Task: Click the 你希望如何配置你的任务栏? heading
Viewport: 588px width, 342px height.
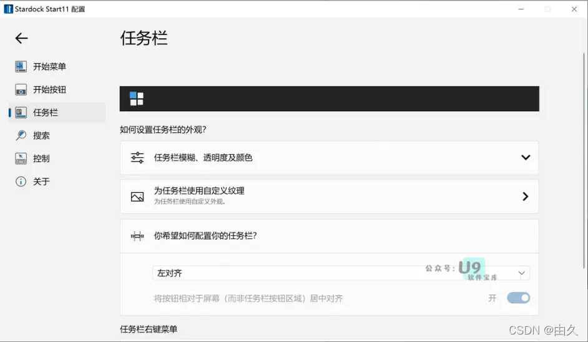Action: tap(205, 236)
